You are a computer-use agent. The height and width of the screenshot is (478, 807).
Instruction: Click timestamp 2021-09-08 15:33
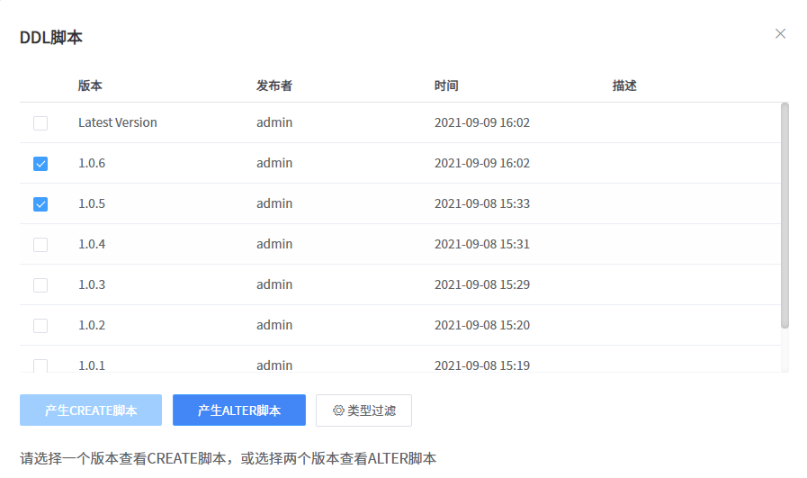[481, 203]
